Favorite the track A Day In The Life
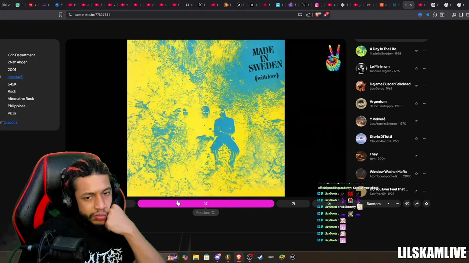469x263 pixels. pos(416,51)
